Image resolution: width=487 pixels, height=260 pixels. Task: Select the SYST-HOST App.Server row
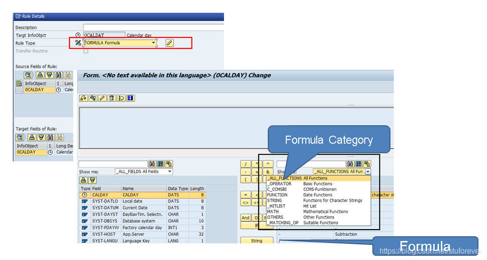click(x=142, y=234)
